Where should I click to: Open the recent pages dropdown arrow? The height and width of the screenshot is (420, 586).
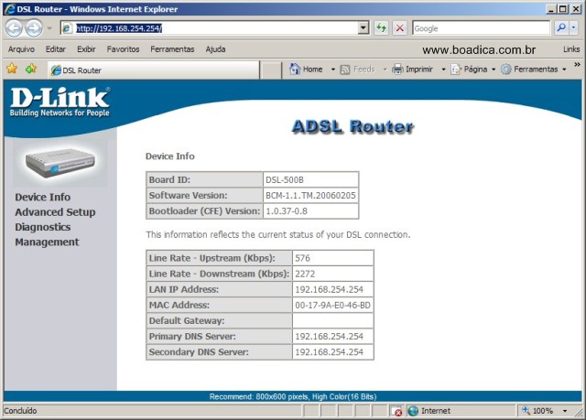tap(49, 28)
